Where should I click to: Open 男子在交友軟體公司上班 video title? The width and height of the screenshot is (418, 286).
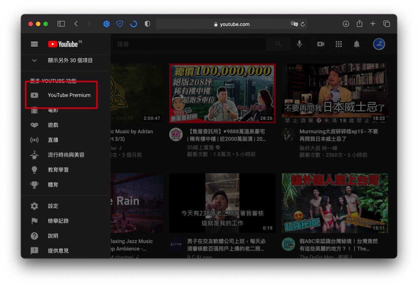point(226,245)
